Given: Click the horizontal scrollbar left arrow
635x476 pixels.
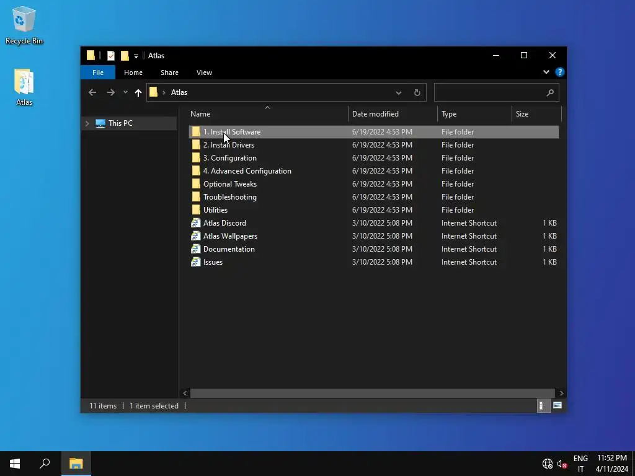Looking at the screenshot, I should point(185,393).
